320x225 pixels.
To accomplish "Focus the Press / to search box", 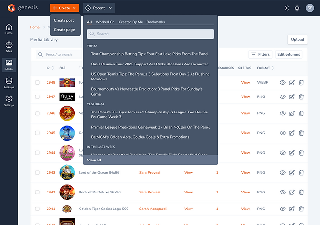I will click(59, 55).
